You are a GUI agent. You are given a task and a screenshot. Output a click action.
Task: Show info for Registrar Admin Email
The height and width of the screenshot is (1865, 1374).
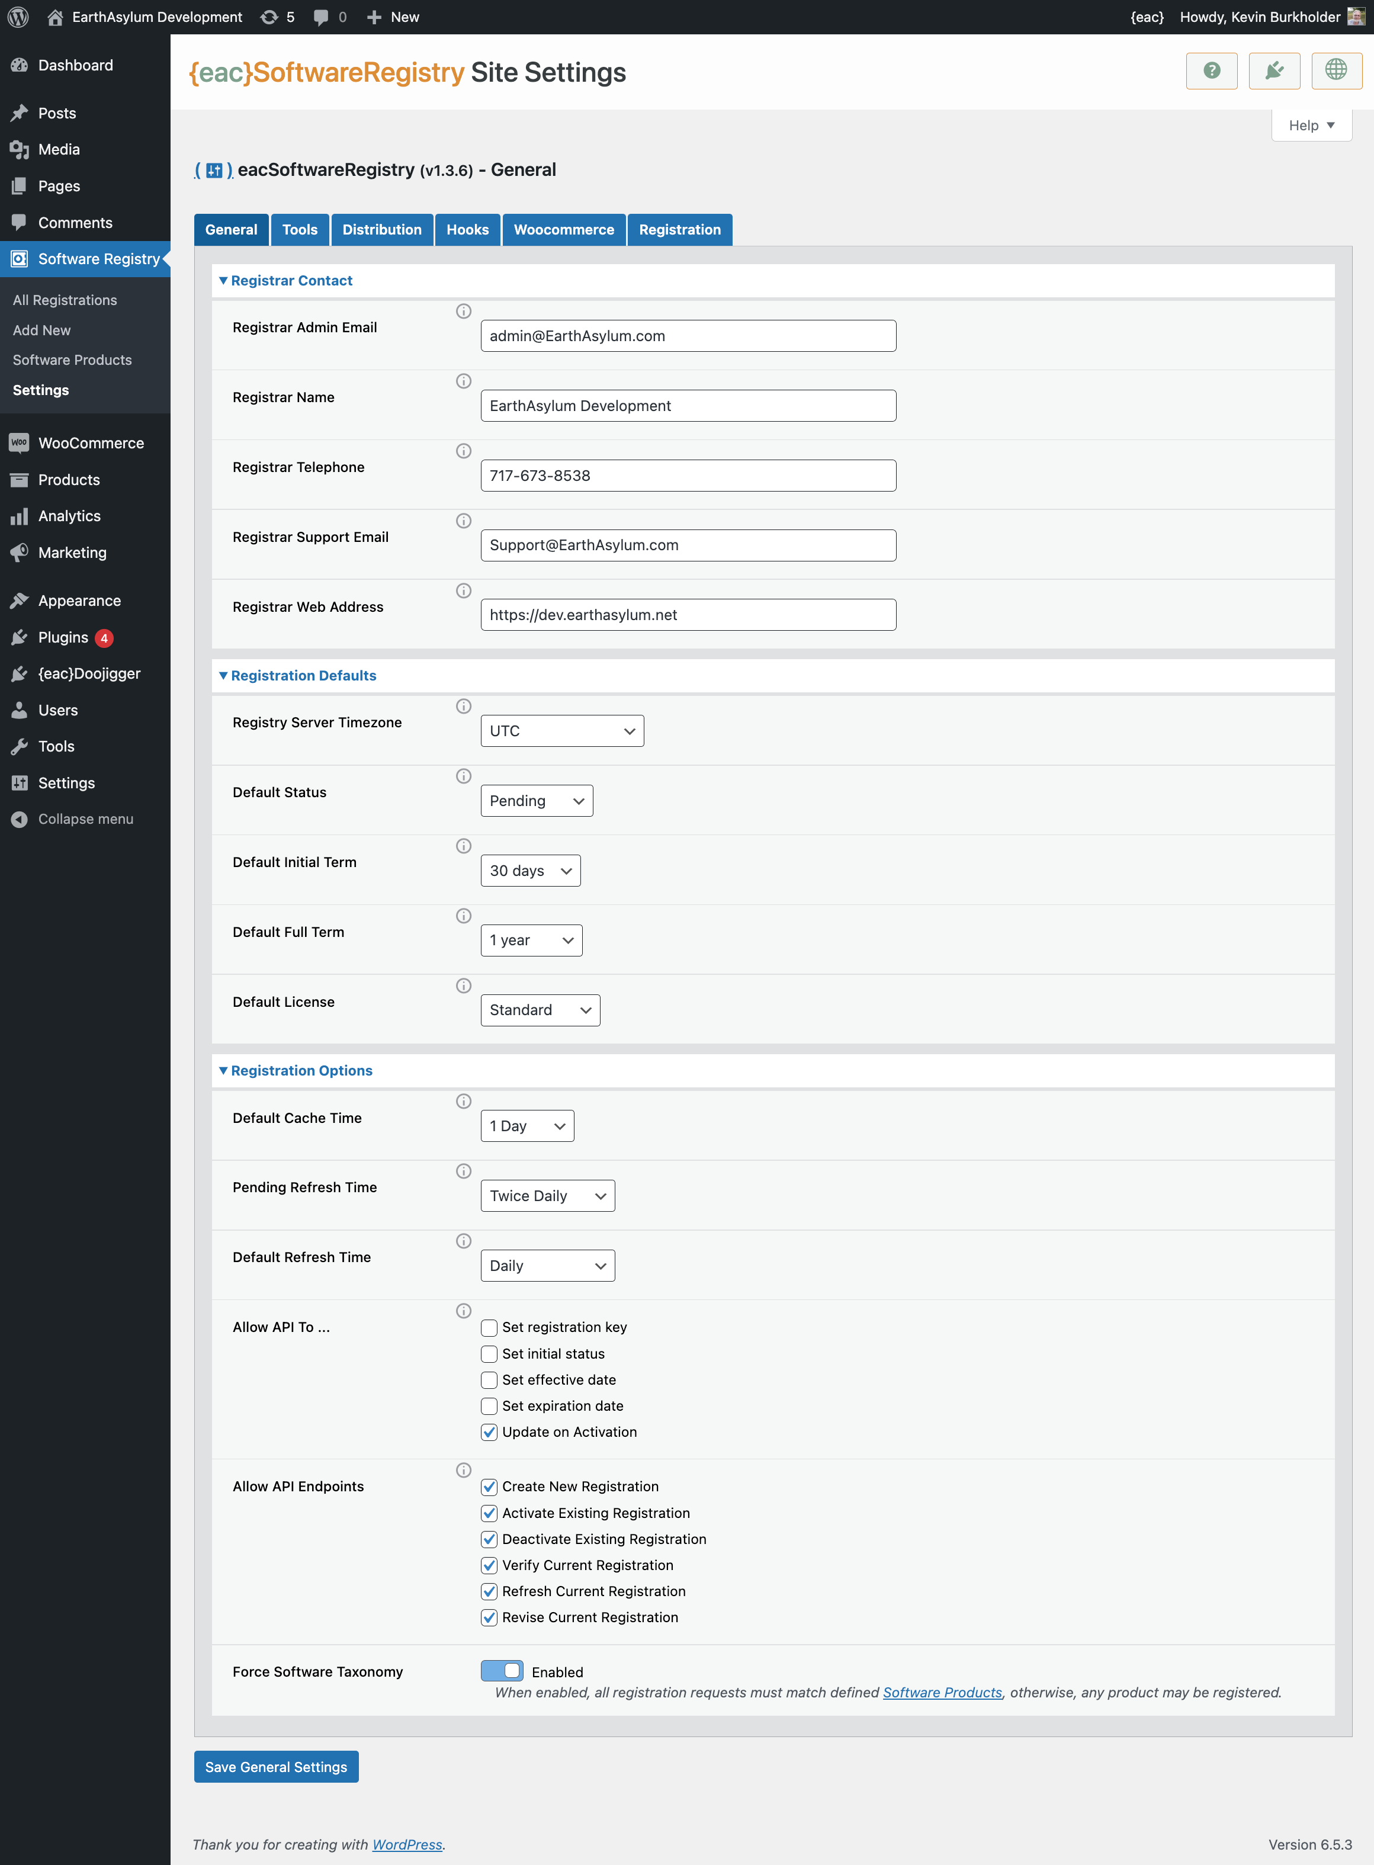coord(463,311)
